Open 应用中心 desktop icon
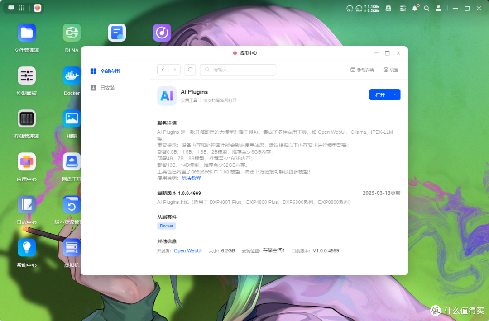Image resolution: width=489 pixels, height=321 pixels. (x=27, y=161)
